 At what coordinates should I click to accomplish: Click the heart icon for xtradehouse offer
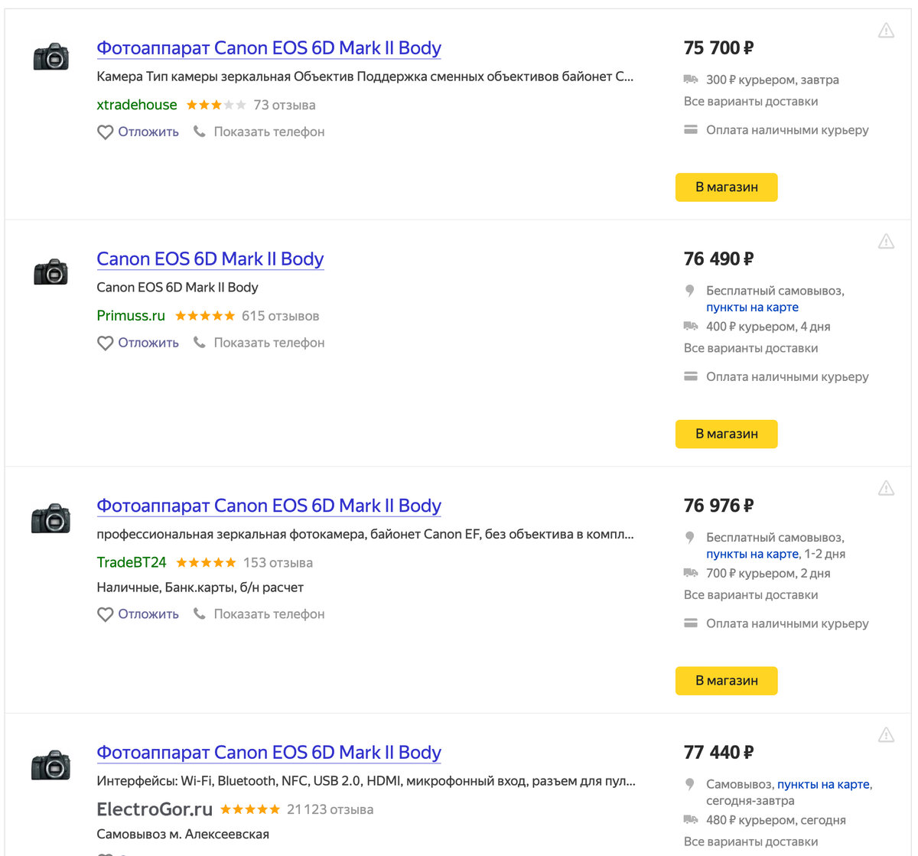(x=106, y=132)
